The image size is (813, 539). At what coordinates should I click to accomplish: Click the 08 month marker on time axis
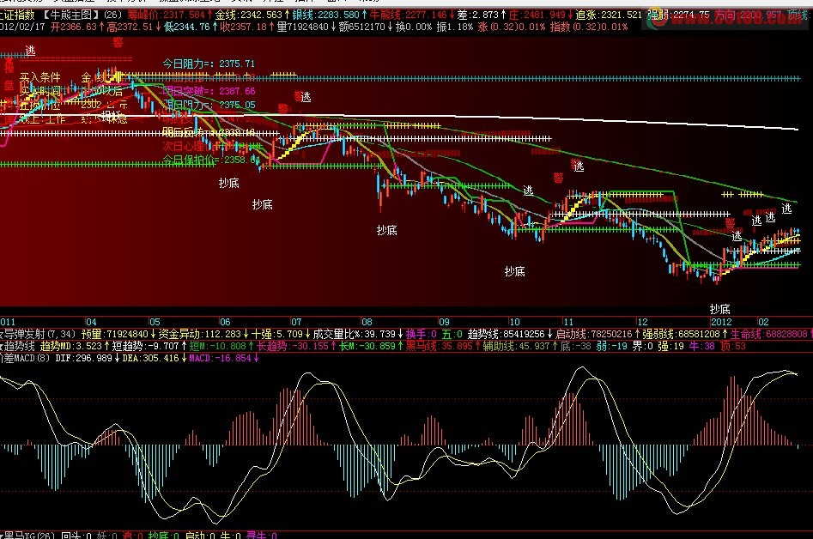367,322
